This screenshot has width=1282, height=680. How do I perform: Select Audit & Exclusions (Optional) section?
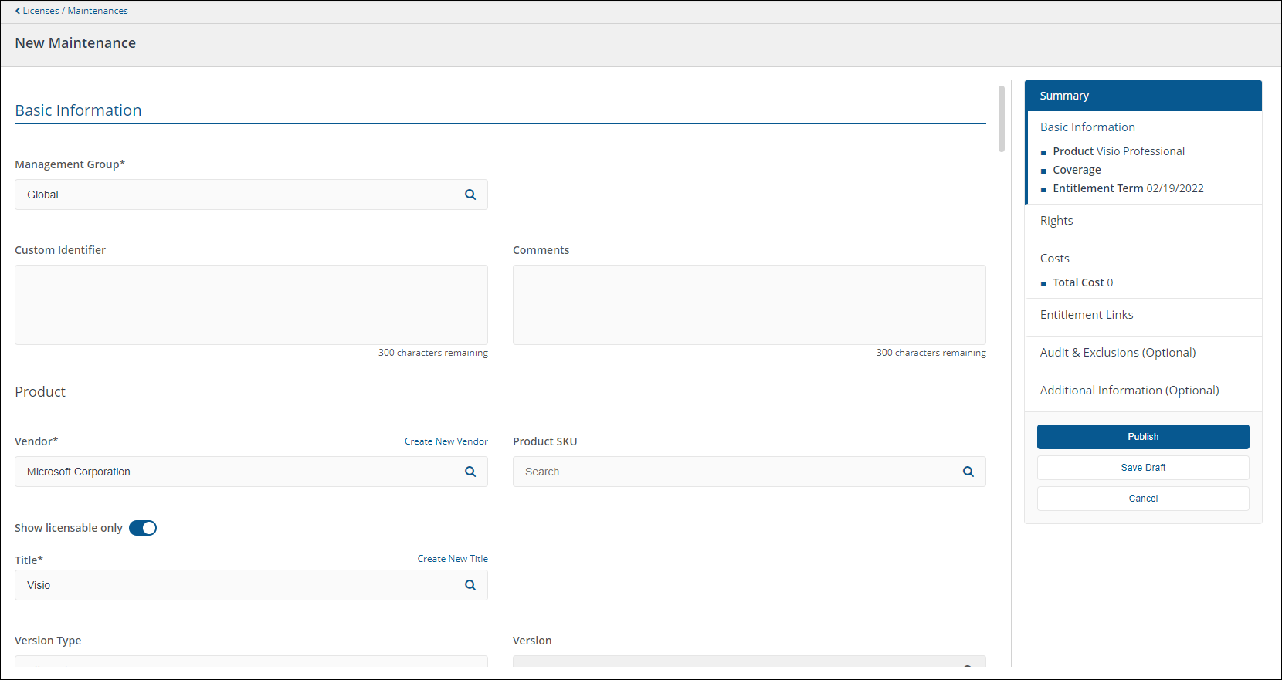[1117, 353]
